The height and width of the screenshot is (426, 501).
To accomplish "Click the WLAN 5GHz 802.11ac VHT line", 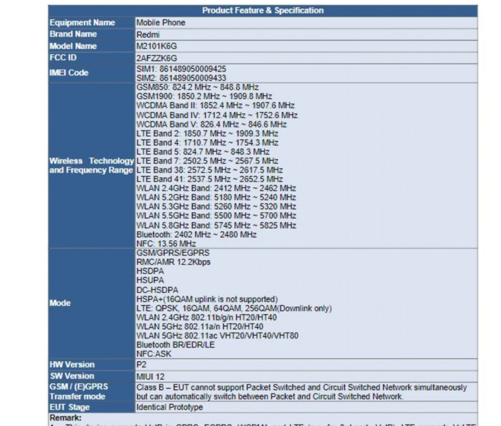I will [217, 336].
